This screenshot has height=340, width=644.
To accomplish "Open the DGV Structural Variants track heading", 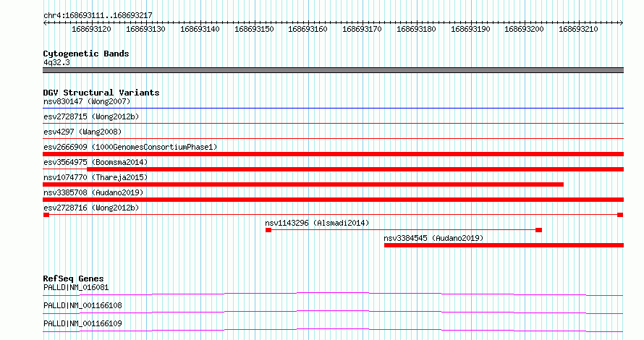I will click(101, 93).
